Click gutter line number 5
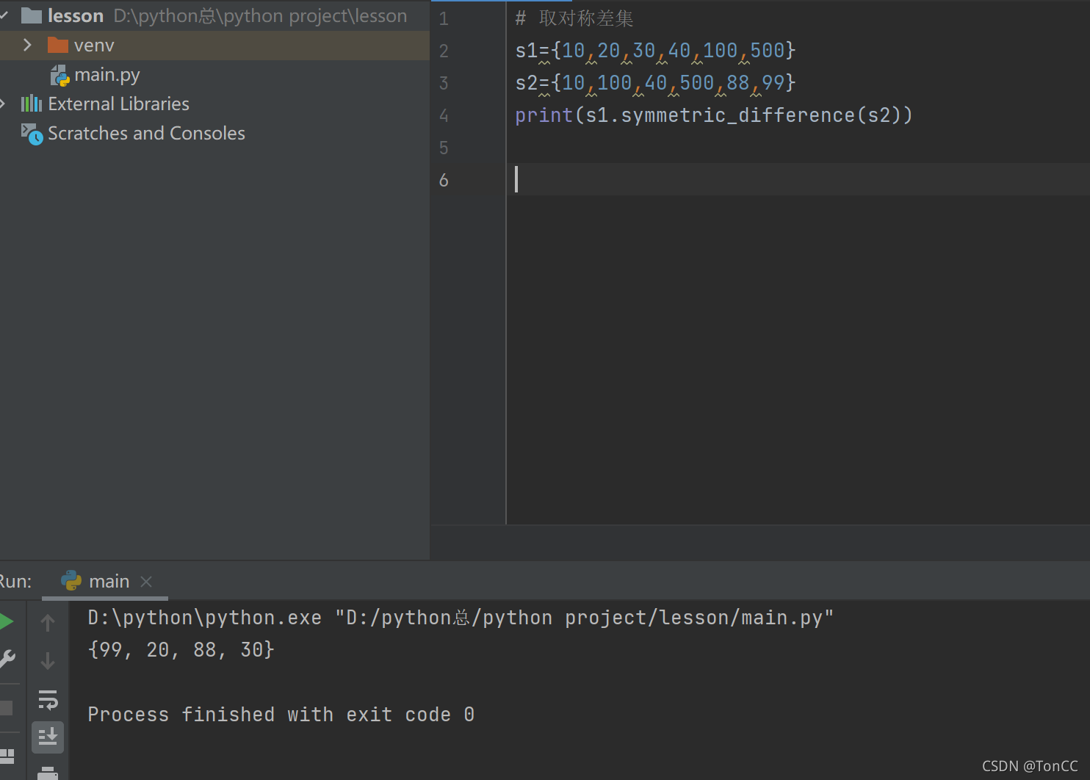This screenshot has width=1090, height=780. [x=444, y=148]
